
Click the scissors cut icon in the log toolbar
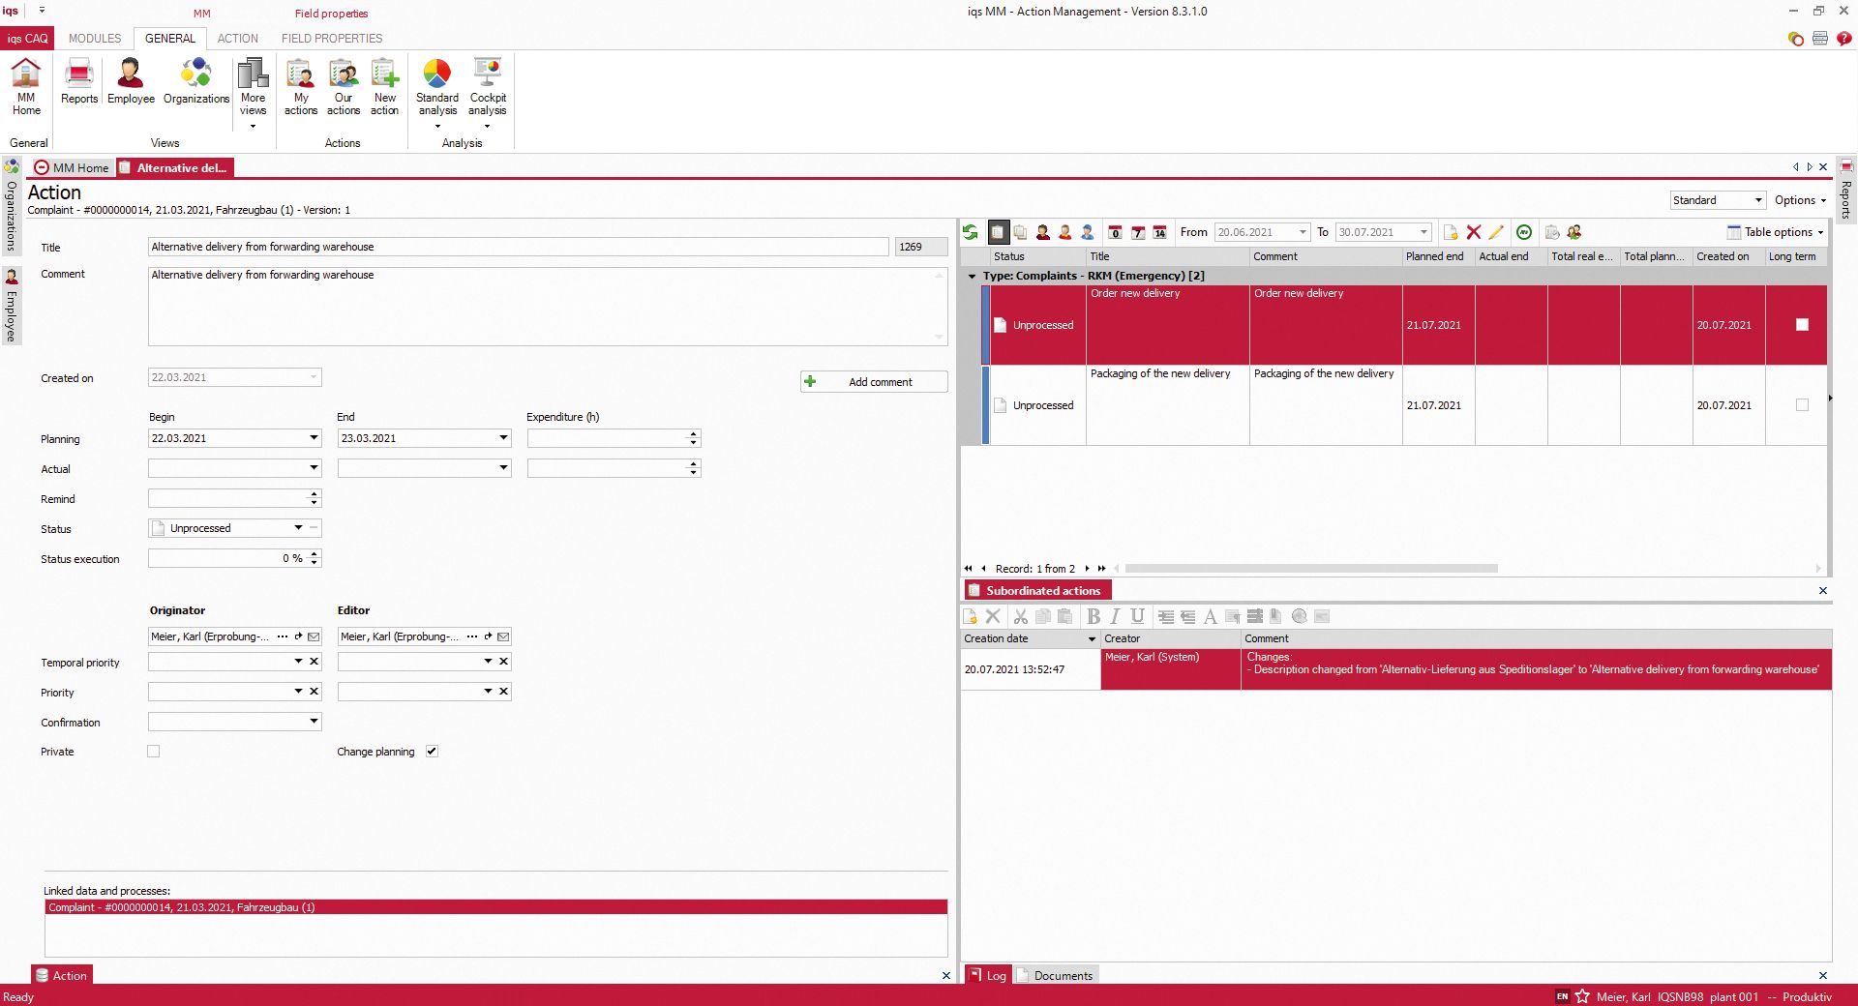pyautogui.click(x=1020, y=617)
